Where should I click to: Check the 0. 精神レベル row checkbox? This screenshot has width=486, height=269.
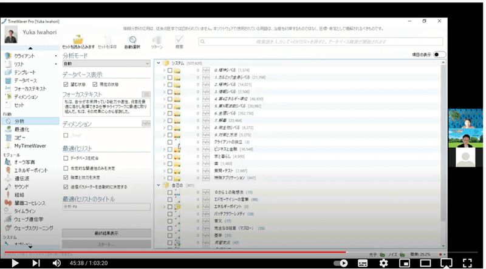click(x=170, y=70)
